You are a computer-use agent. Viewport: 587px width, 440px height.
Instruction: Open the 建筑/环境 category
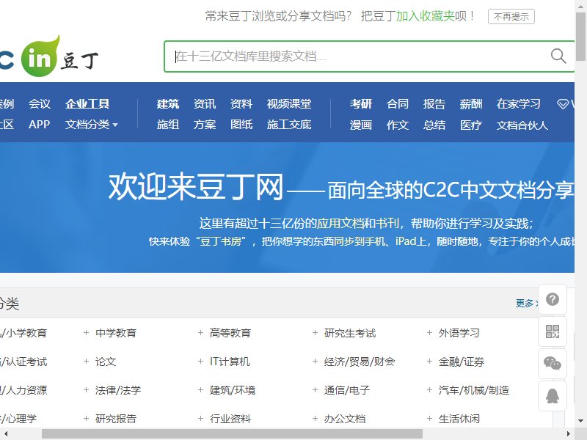point(233,390)
